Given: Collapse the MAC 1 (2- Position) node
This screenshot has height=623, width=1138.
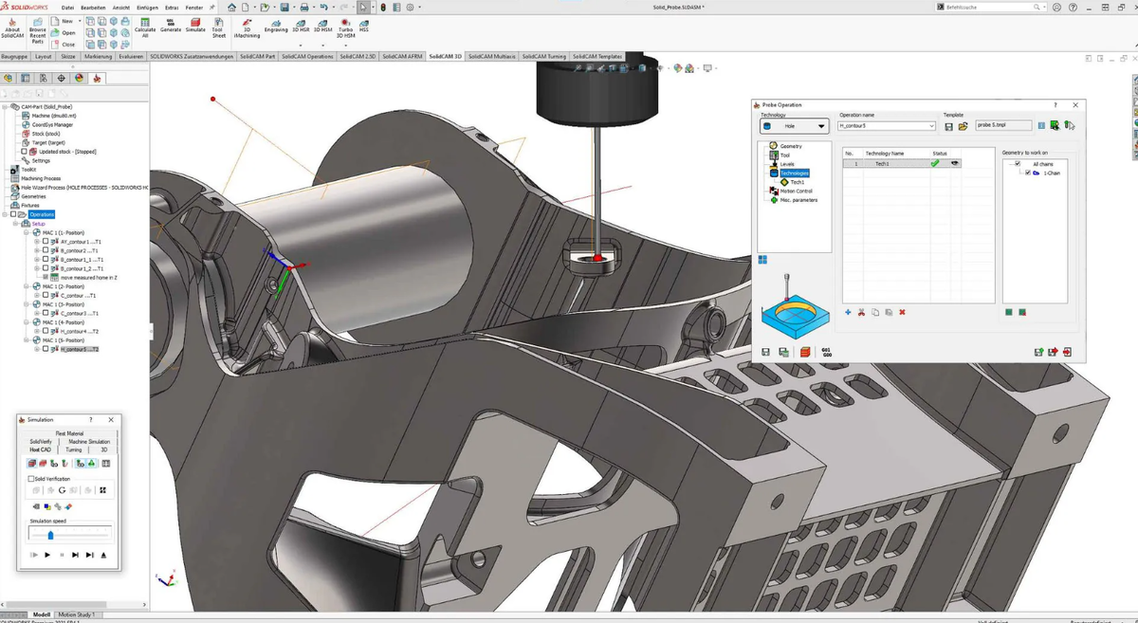Looking at the screenshot, I should (x=27, y=286).
